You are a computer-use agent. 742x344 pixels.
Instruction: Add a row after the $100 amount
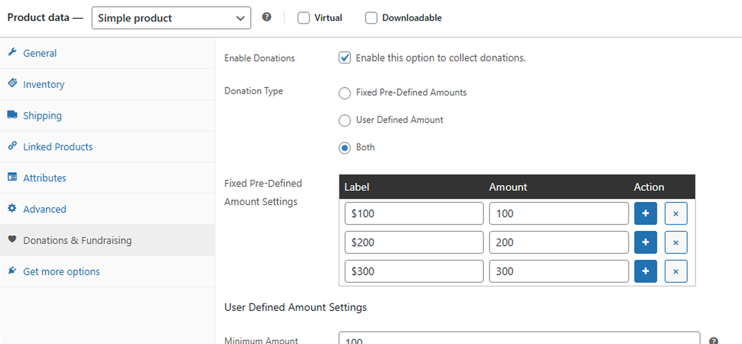pyautogui.click(x=645, y=214)
